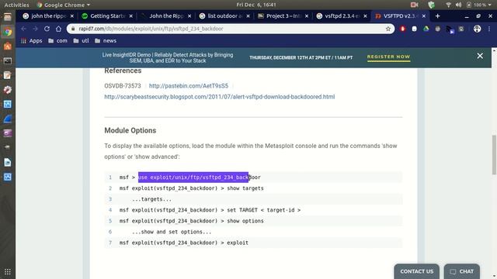Open Google Chrome app menu dropdown
This screenshot has height=279, width=497.
[x=63, y=5]
